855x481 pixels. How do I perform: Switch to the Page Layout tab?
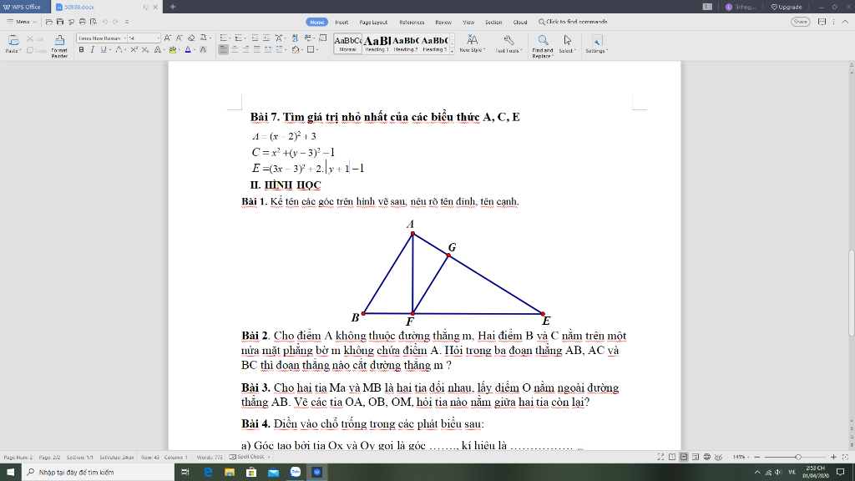coord(373,23)
